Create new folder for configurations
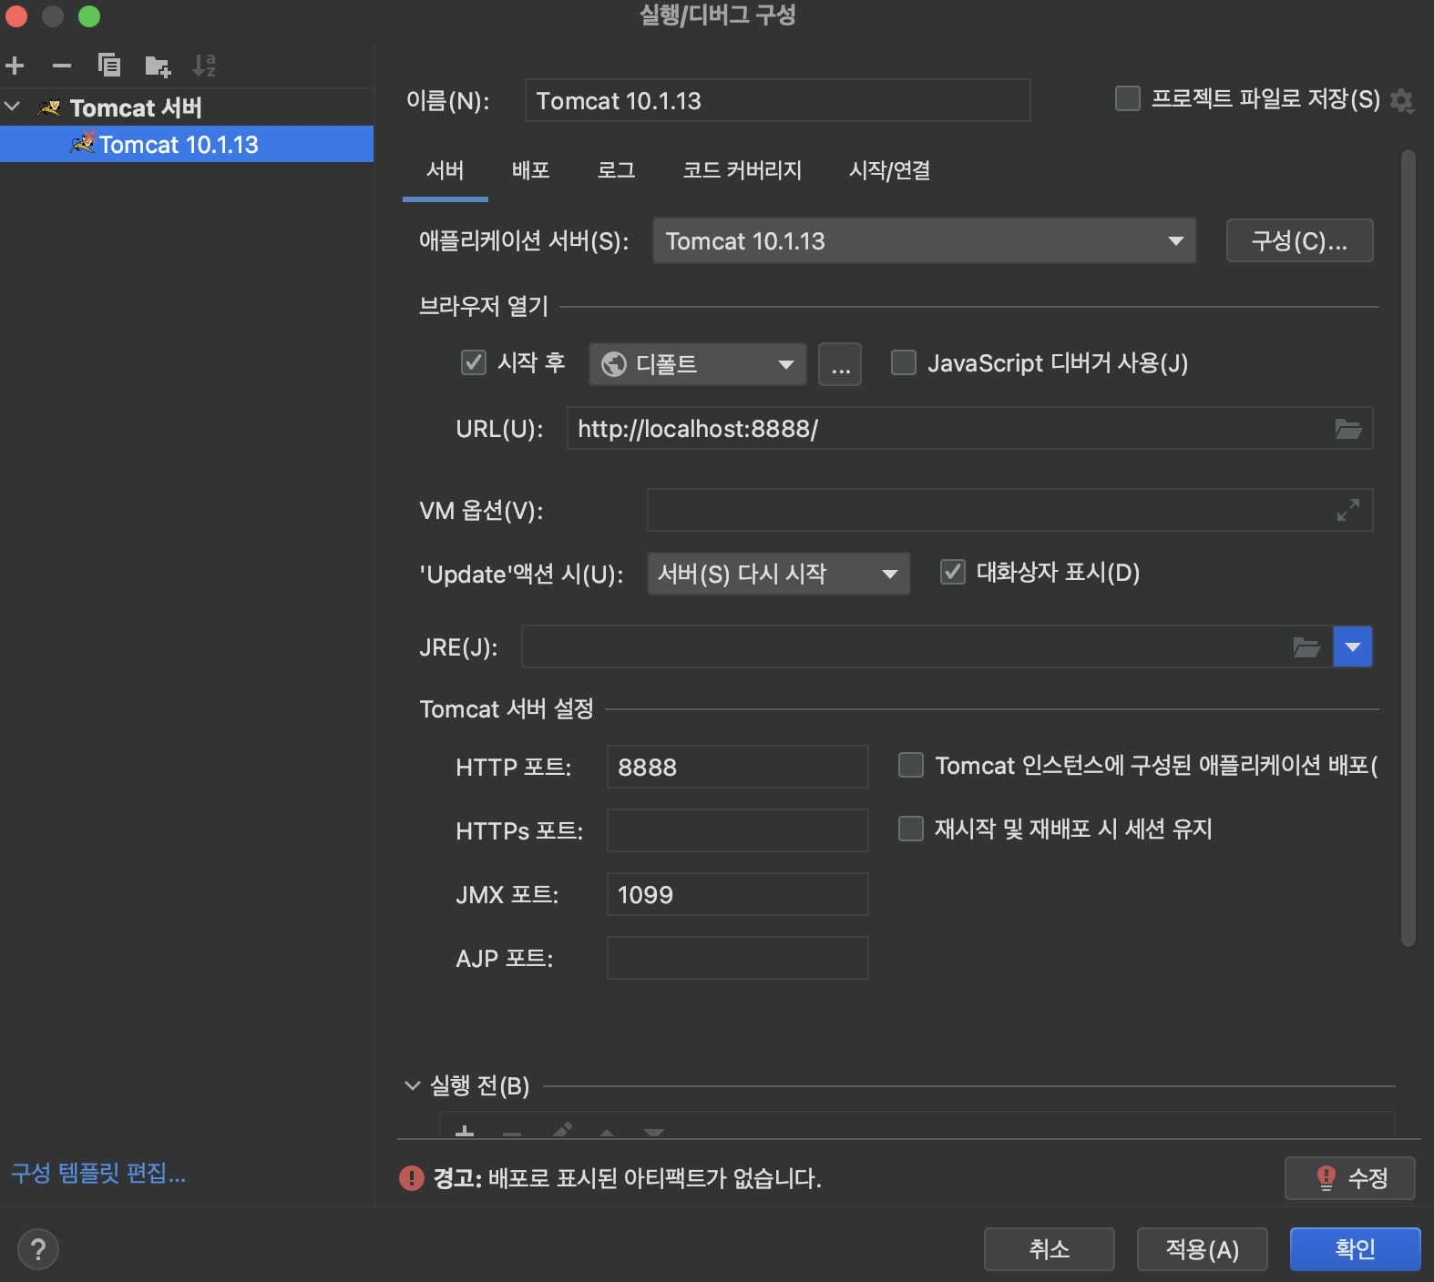Image resolution: width=1434 pixels, height=1282 pixels. [x=158, y=66]
